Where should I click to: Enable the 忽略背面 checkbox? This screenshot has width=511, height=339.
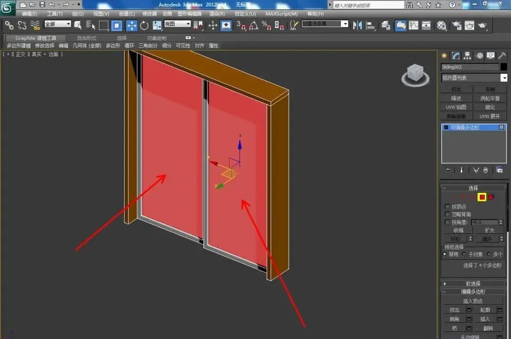point(447,214)
